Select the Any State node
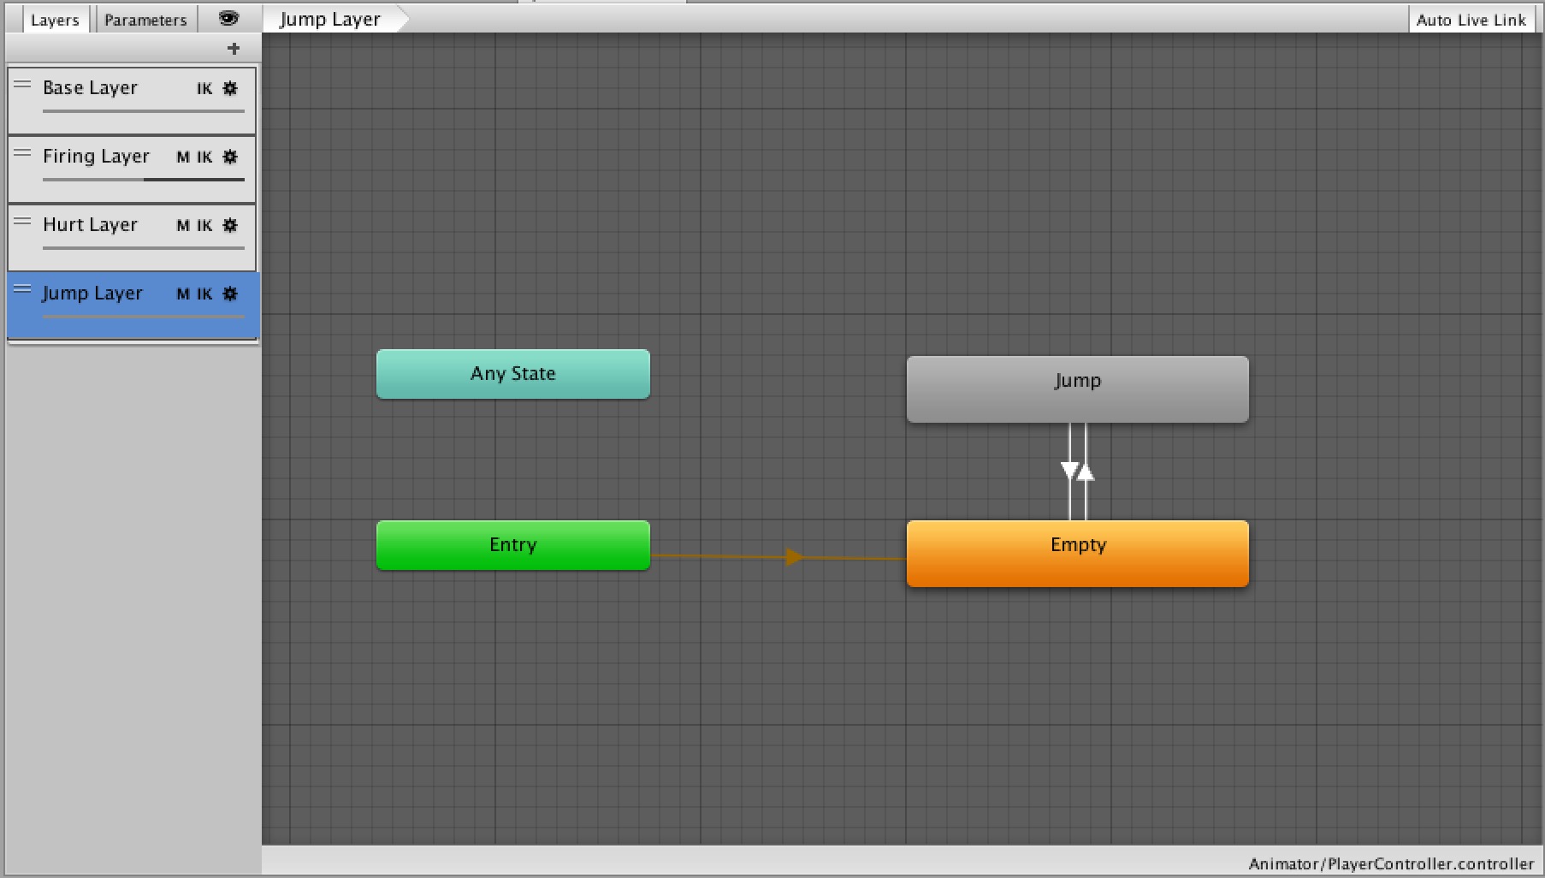1545x878 pixels. point(512,374)
